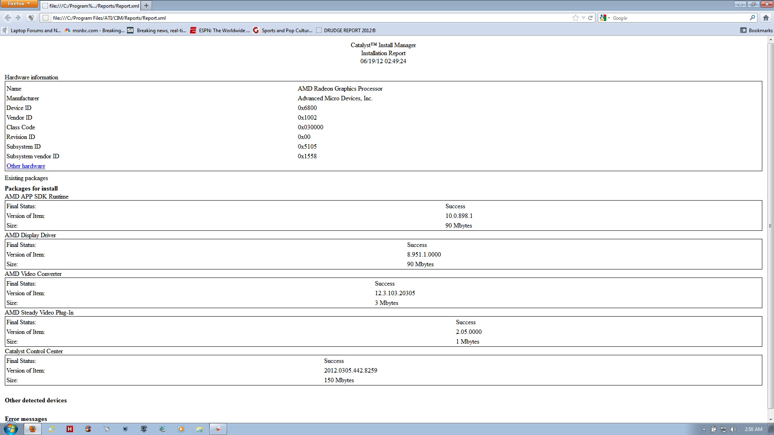
Task: Open the Laptop Forums bookmark
Action: point(31,30)
